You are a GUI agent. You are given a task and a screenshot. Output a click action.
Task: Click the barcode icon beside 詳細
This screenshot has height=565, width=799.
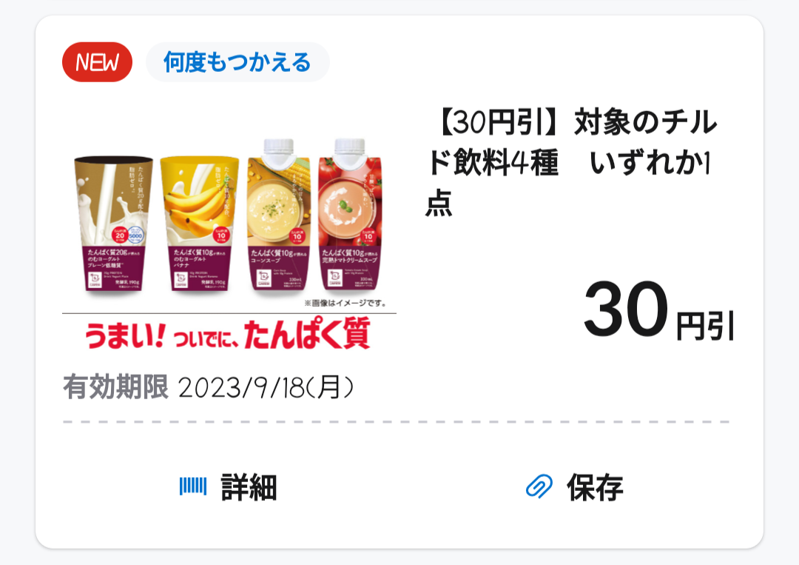click(193, 486)
